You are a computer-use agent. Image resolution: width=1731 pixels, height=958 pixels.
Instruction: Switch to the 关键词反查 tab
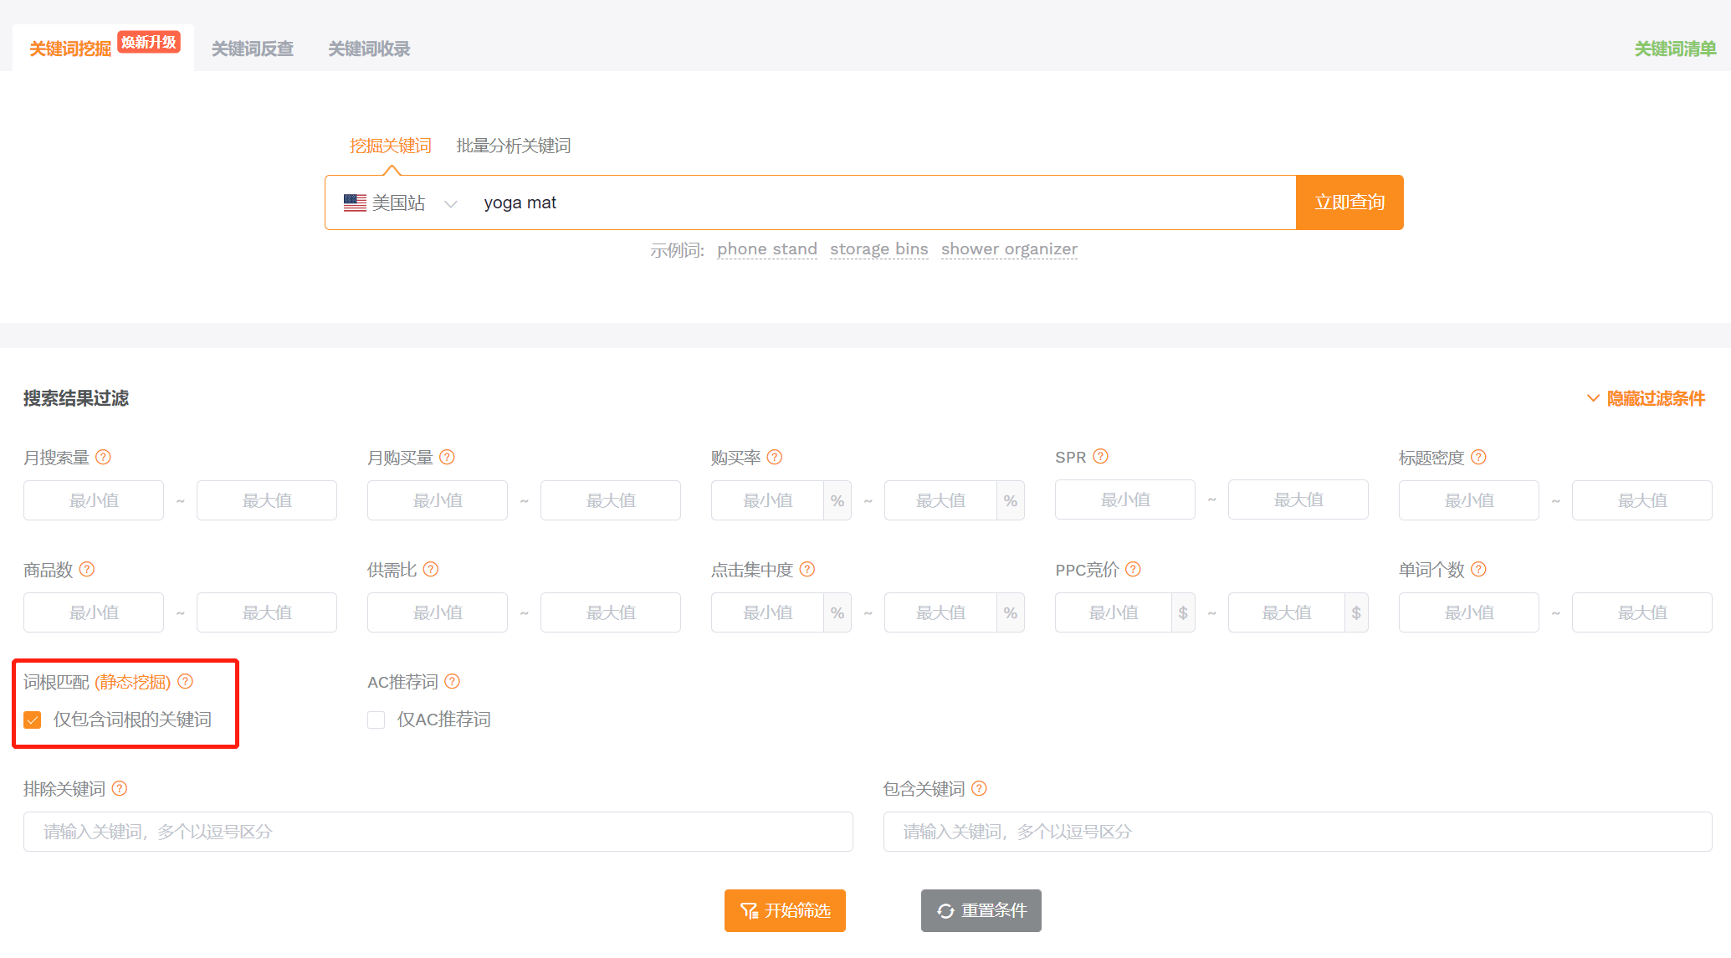[x=252, y=49]
